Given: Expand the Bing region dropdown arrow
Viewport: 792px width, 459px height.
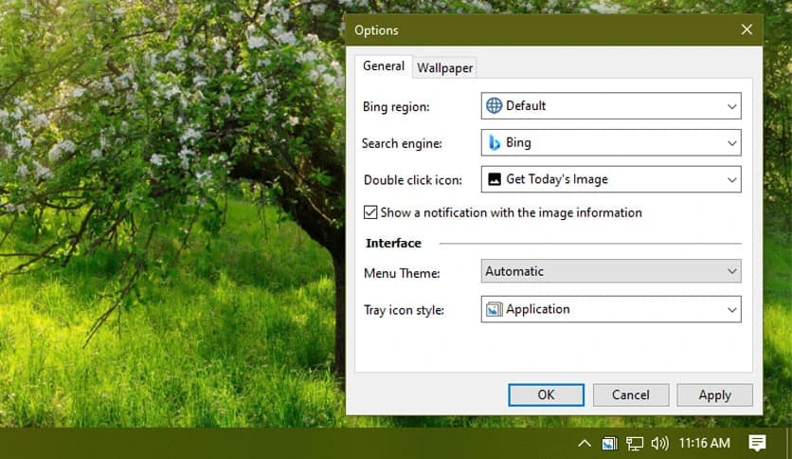Looking at the screenshot, I should click(731, 106).
